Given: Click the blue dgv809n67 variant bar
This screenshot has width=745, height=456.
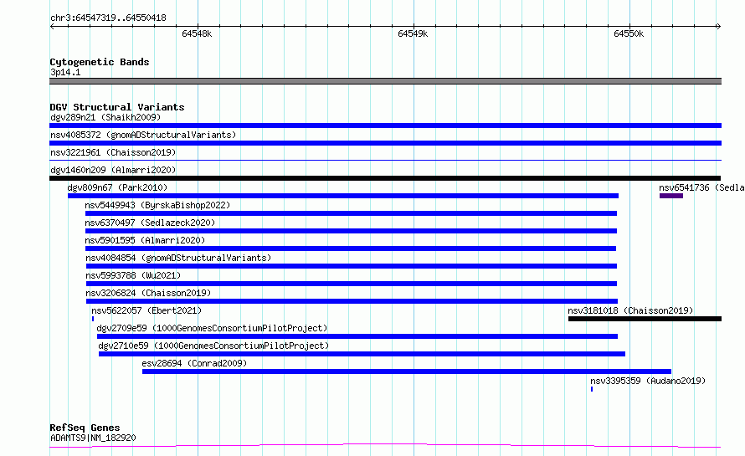Looking at the screenshot, I should click(x=343, y=196).
